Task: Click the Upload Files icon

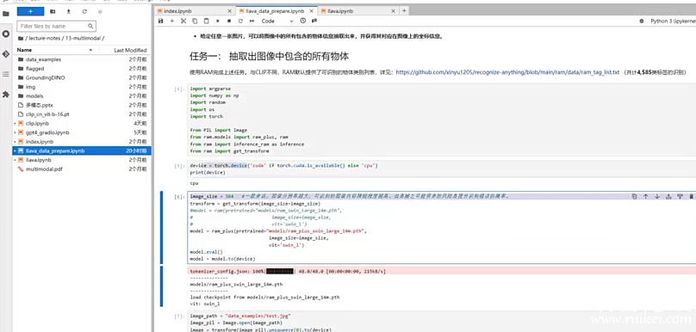Action: pyautogui.click(x=68, y=11)
